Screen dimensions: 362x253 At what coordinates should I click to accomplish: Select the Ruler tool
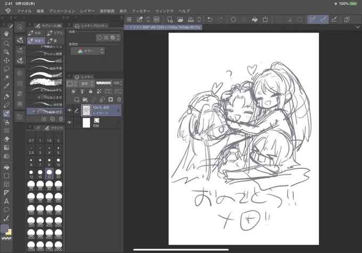pyautogui.click(x=6, y=193)
